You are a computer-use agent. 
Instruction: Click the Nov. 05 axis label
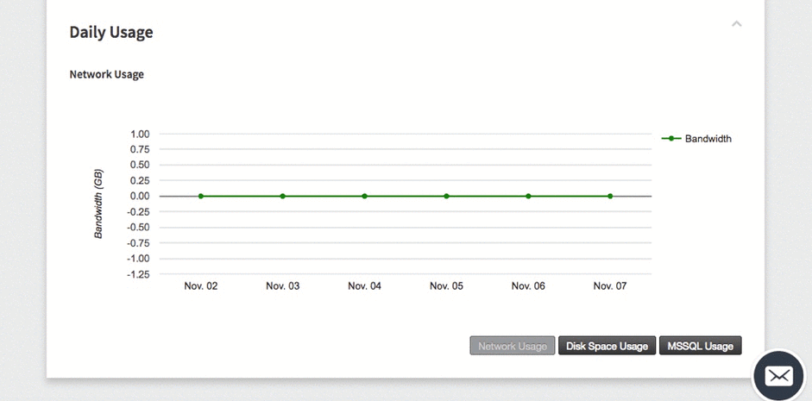pos(446,286)
